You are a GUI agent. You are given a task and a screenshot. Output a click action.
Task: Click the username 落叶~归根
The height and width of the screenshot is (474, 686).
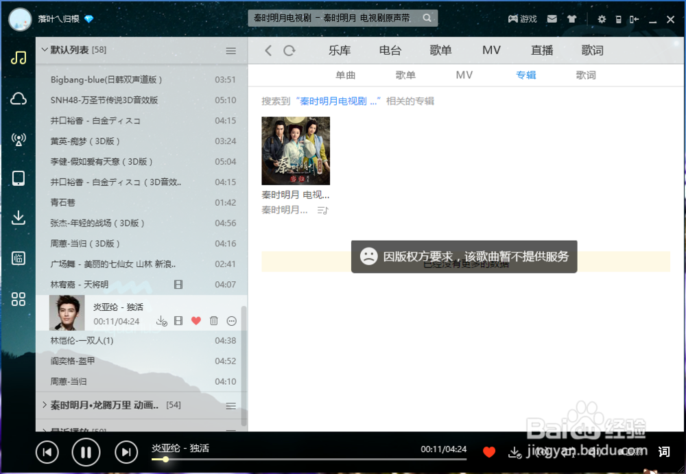(58, 19)
